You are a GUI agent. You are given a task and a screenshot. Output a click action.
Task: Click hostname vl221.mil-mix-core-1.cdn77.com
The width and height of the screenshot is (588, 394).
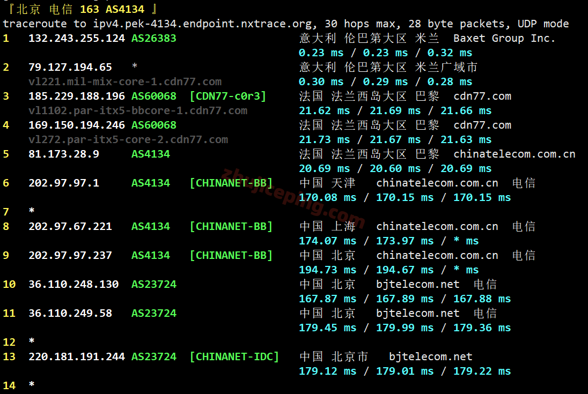coord(125,81)
